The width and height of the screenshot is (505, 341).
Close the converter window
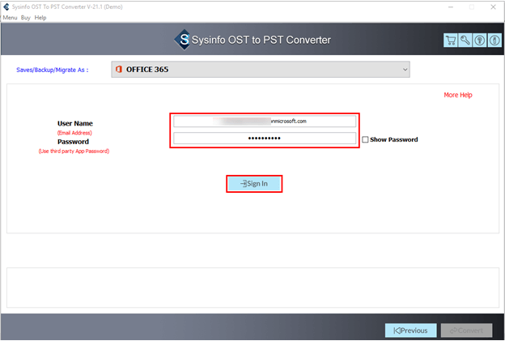pyautogui.click(x=493, y=6)
